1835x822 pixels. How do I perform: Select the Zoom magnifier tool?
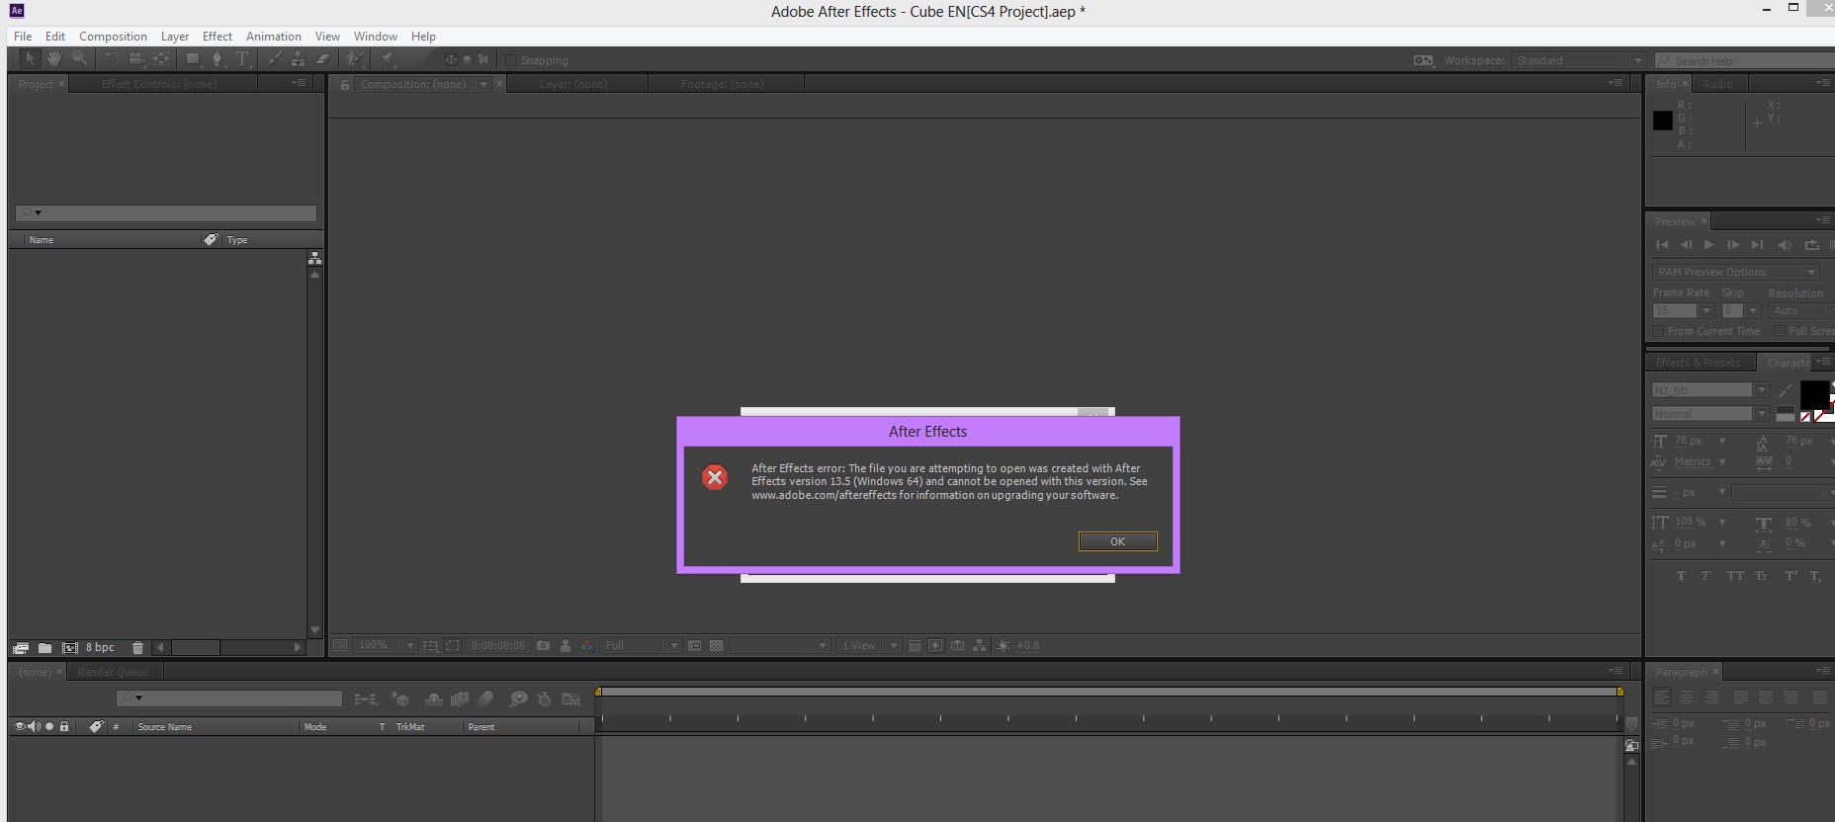(x=80, y=59)
